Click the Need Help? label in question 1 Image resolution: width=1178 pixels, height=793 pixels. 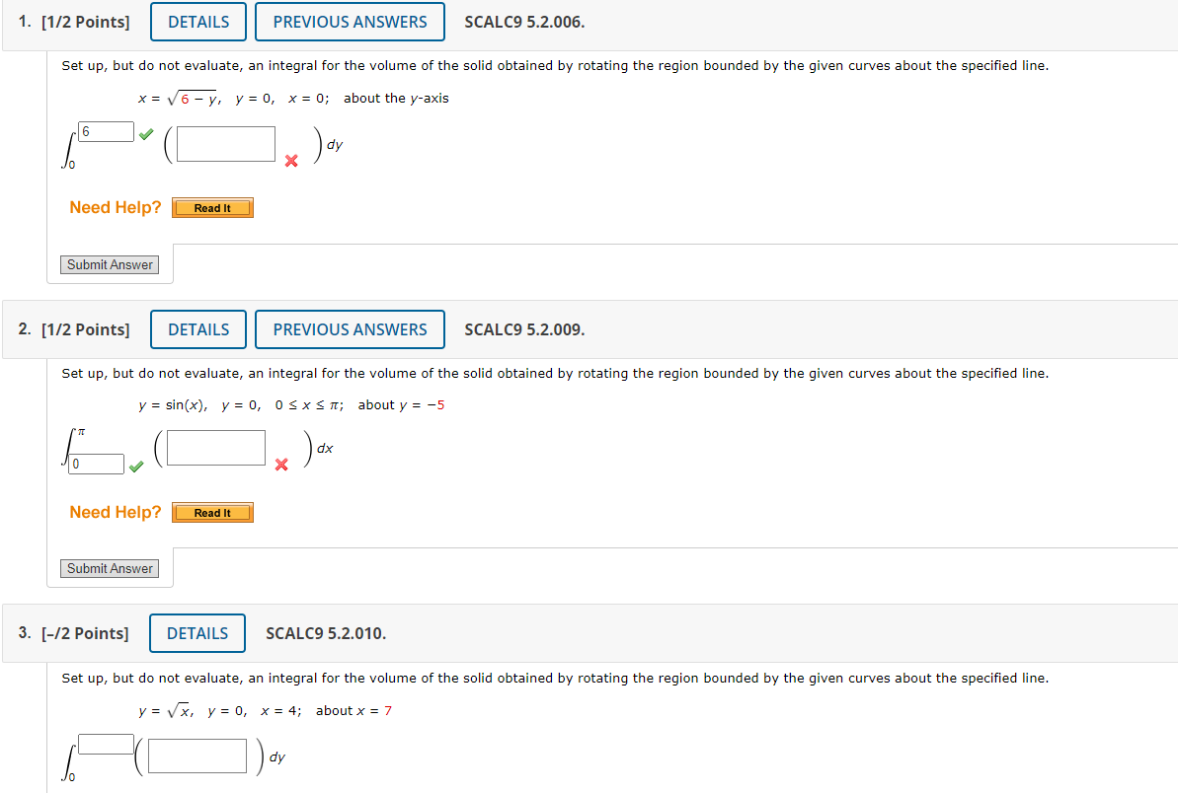[115, 207]
